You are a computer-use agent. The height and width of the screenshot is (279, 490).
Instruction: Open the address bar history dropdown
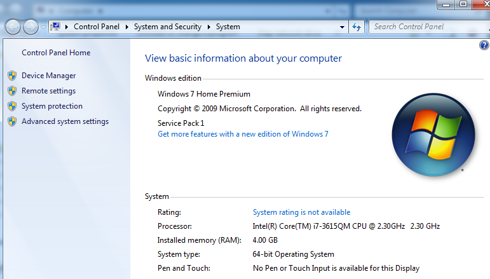pyautogui.click(x=342, y=27)
